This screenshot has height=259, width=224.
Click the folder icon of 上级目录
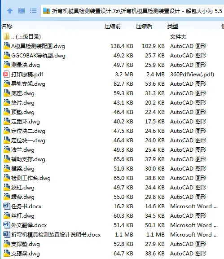coord(7,37)
